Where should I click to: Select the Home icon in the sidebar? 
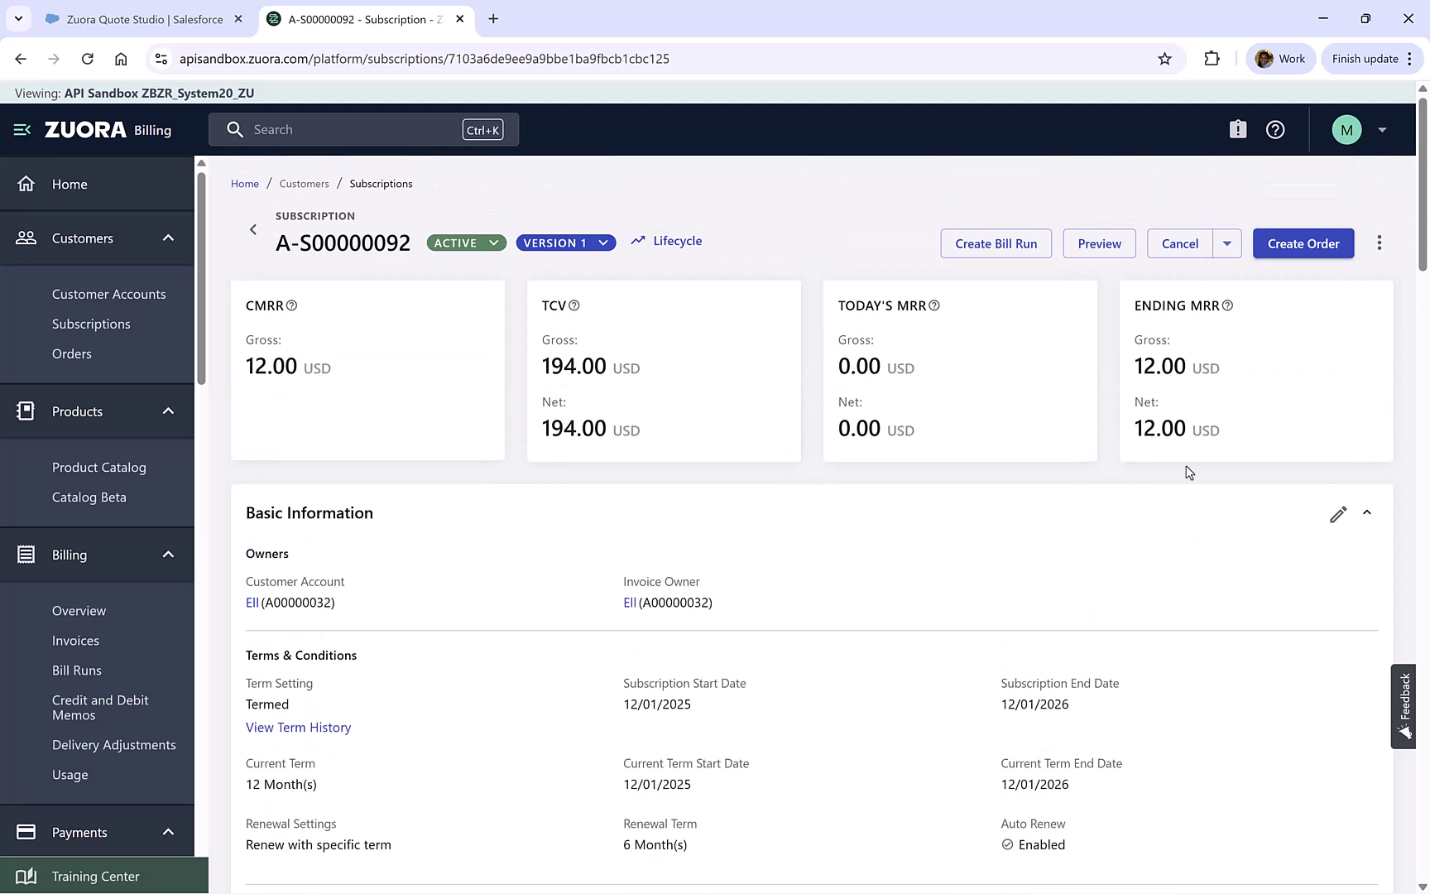pyautogui.click(x=26, y=184)
